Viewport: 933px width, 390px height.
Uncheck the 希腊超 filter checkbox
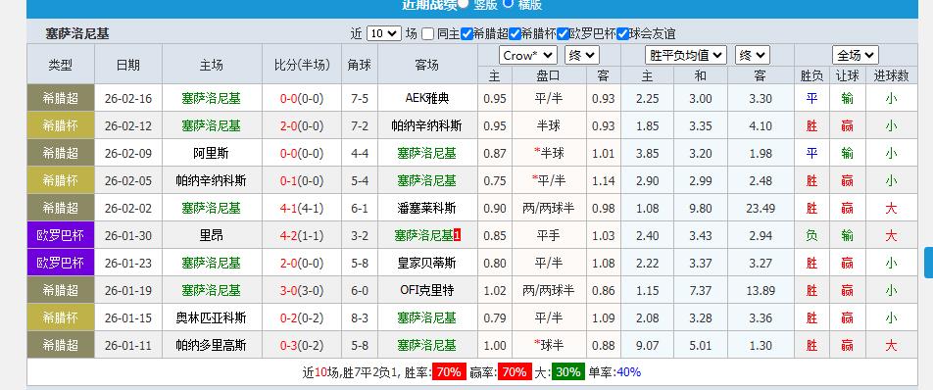[x=466, y=34]
